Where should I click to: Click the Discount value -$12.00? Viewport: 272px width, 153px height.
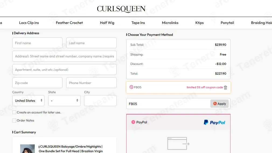(x=221, y=64)
